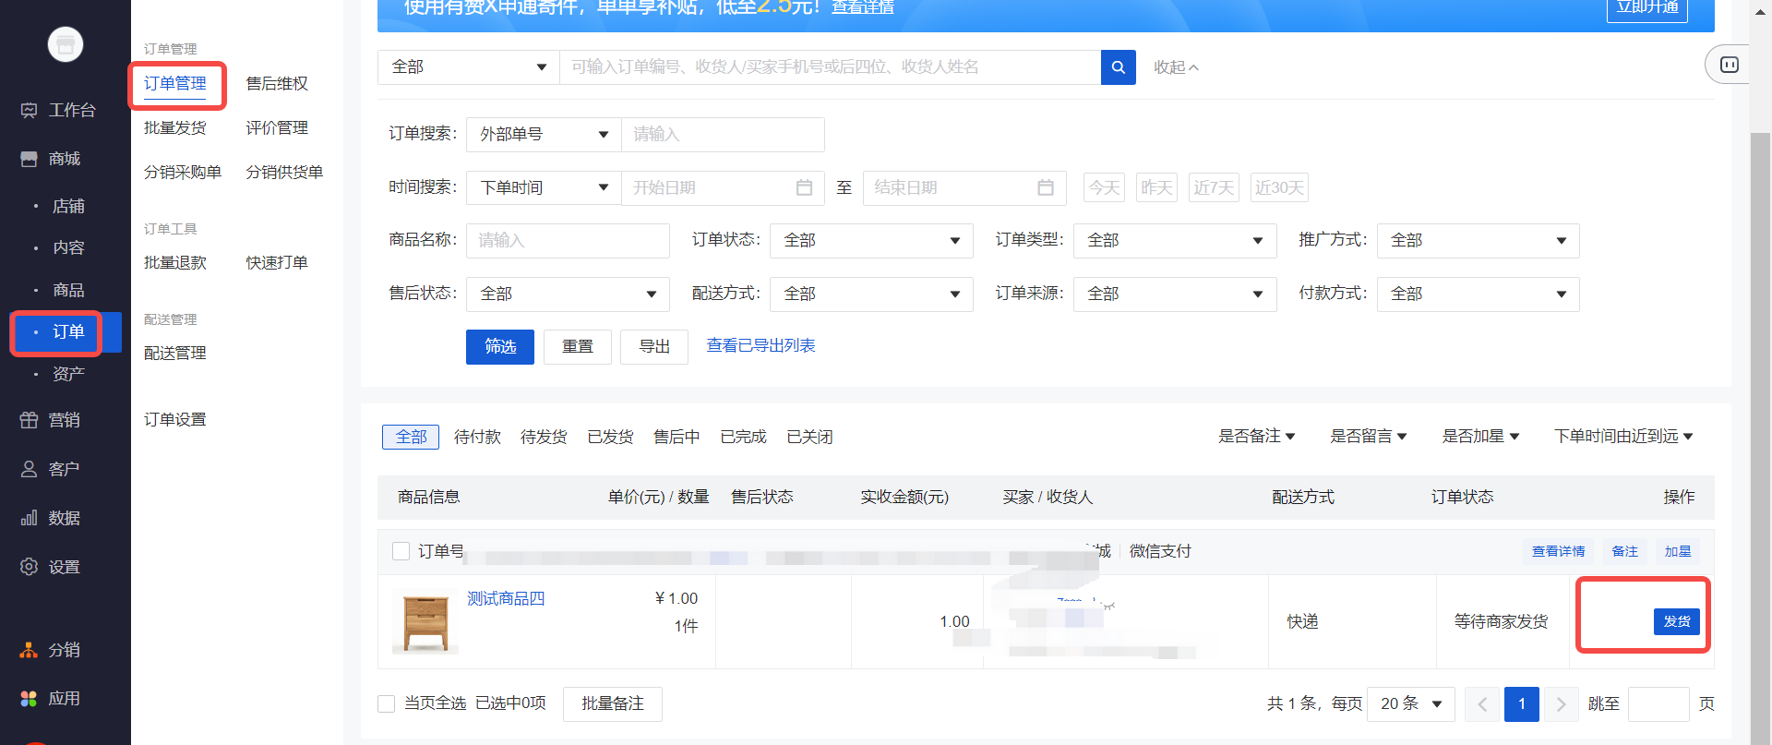Tick the checkbox beside 订单号
The image size is (1772, 745).
[x=401, y=551]
